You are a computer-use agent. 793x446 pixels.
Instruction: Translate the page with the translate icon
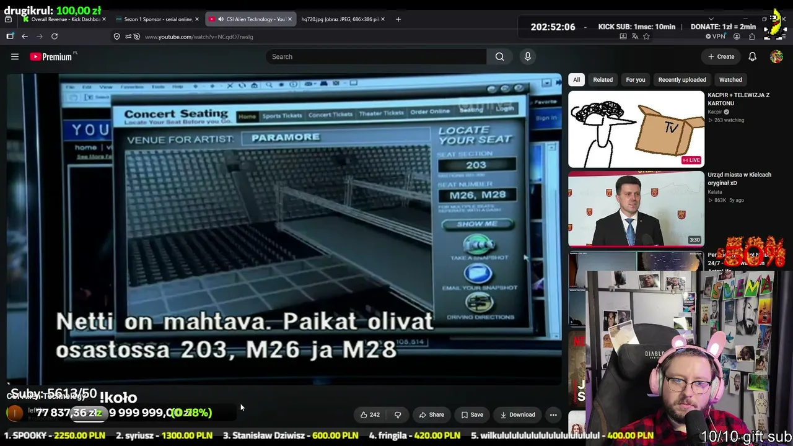click(x=635, y=37)
